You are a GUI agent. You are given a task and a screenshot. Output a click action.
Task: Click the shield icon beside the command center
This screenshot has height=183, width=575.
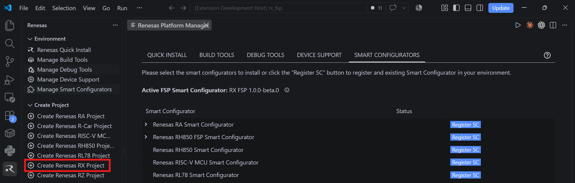[419, 8]
